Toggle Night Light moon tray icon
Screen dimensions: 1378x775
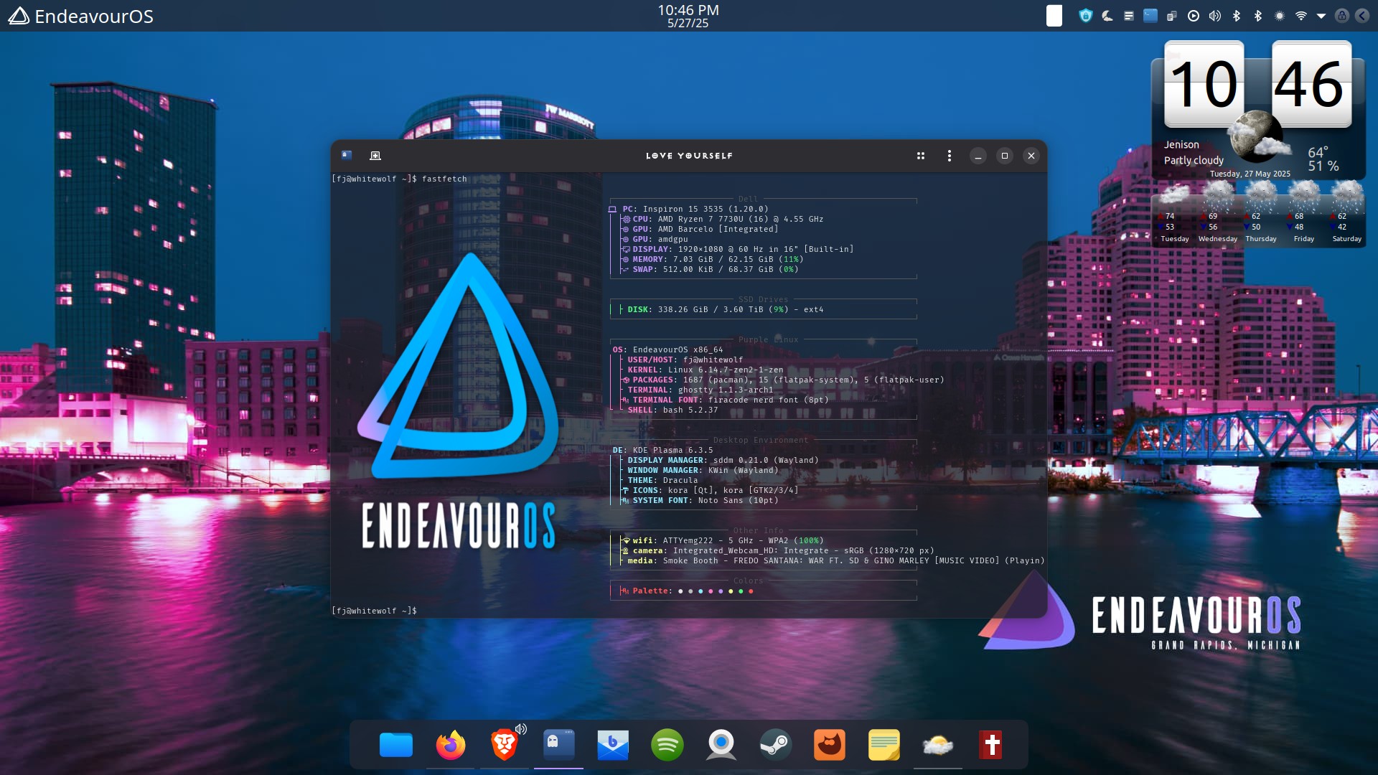pos(1107,16)
